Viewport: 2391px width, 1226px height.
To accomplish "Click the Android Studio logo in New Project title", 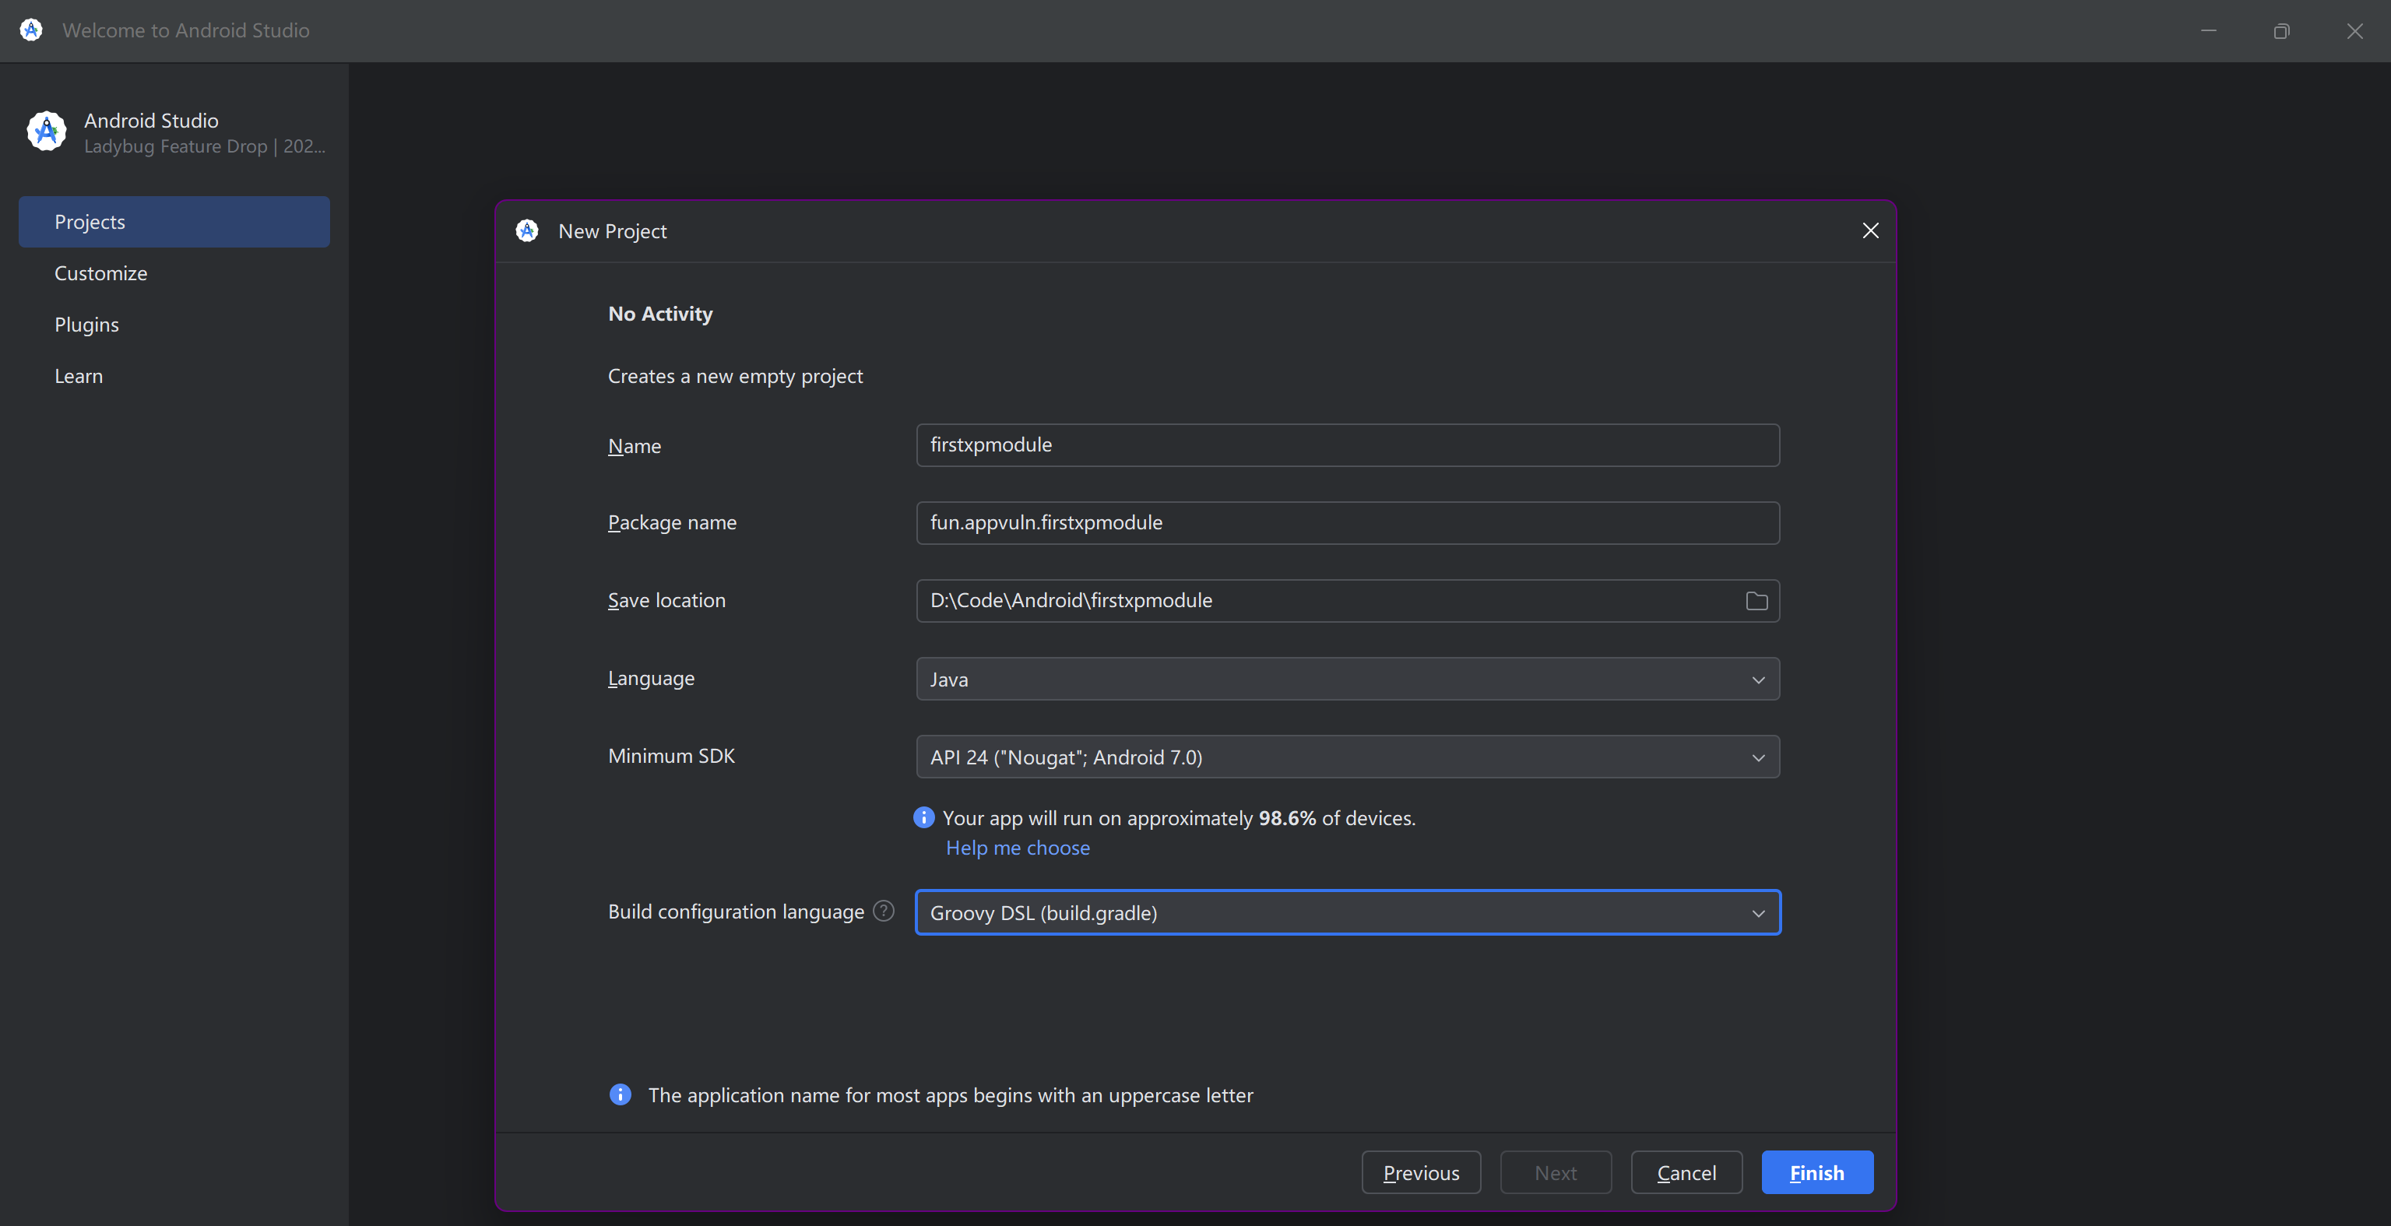I will tap(527, 231).
